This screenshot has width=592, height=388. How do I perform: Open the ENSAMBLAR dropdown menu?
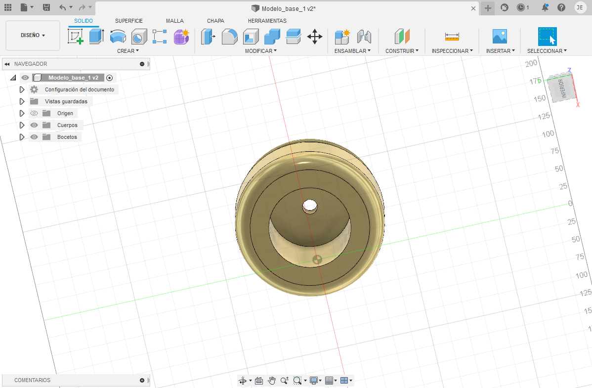[x=352, y=51]
